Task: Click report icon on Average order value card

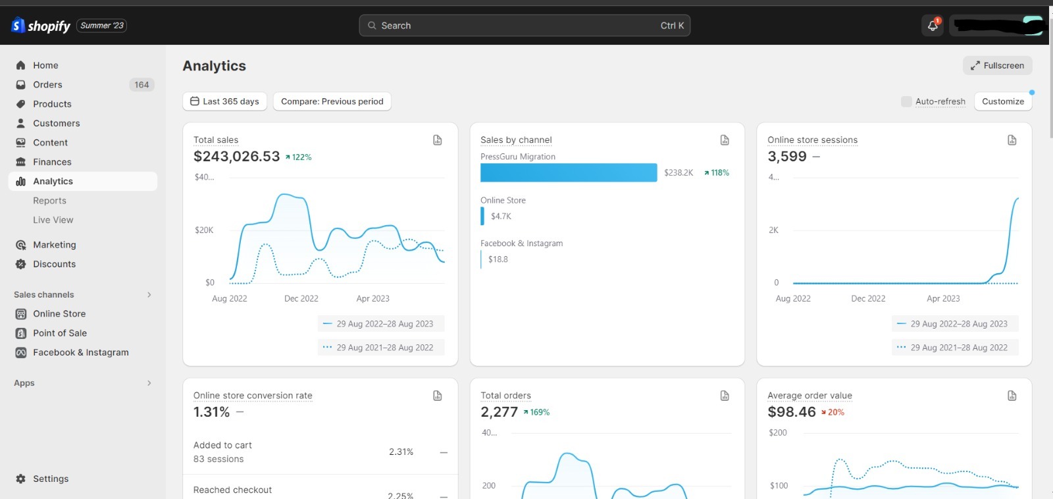Action: [1012, 396]
